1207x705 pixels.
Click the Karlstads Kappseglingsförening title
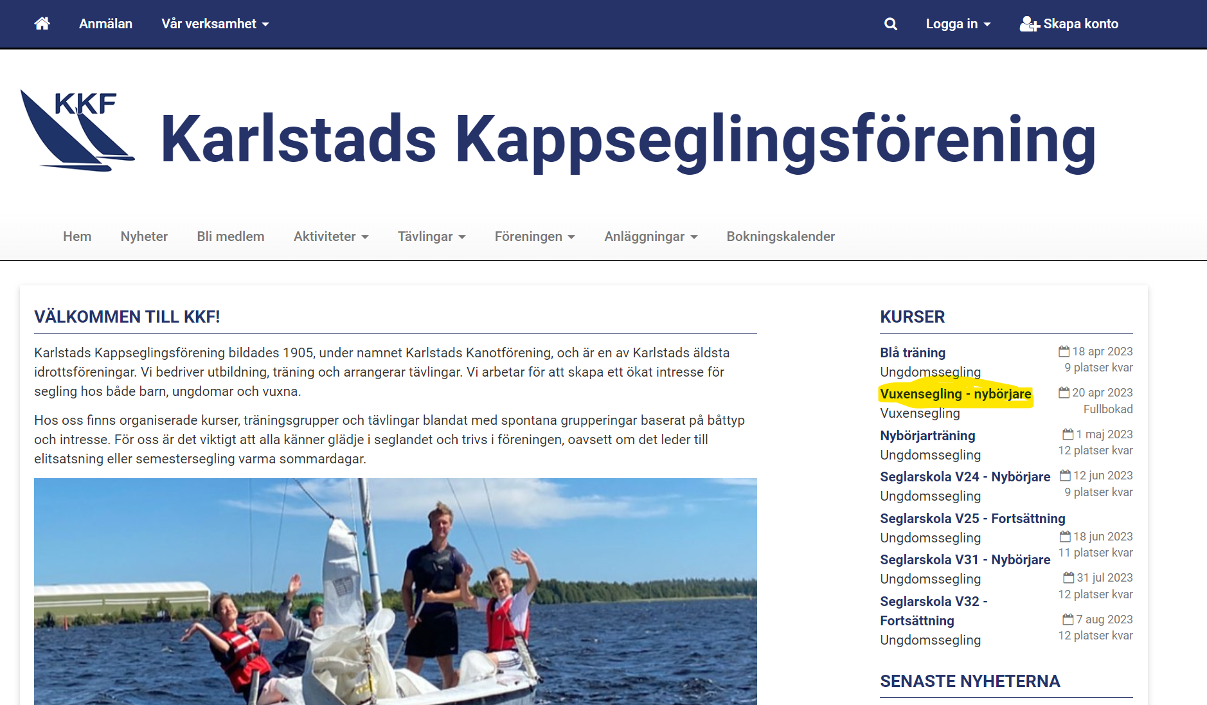628,140
